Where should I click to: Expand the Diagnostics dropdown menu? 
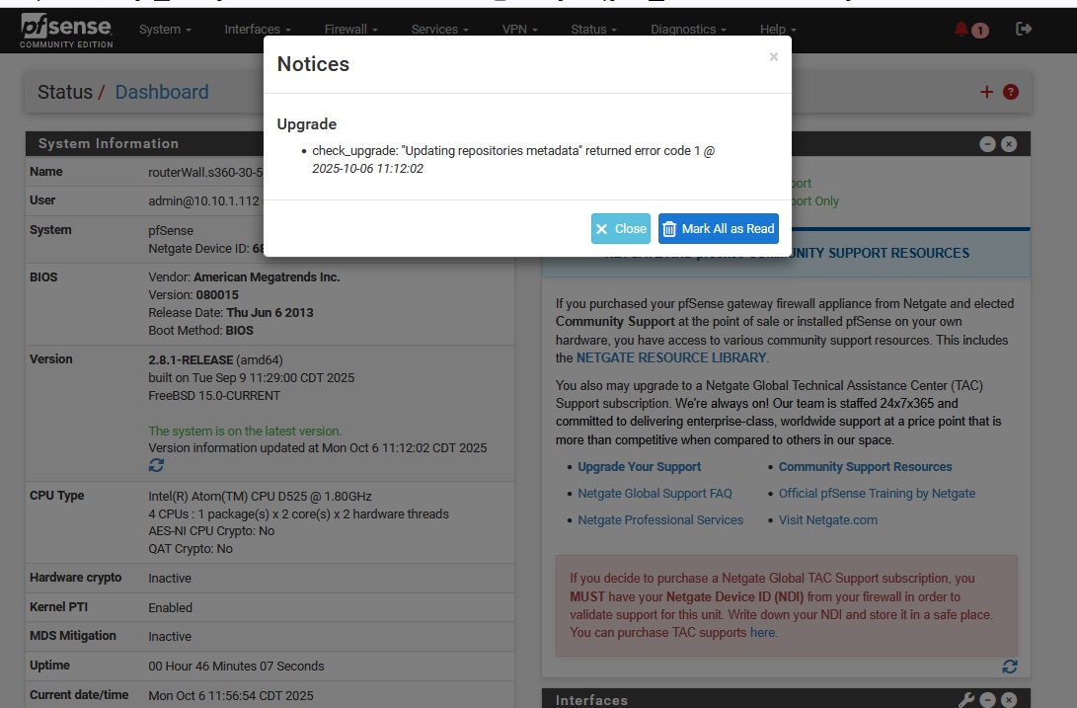pyautogui.click(x=688, y=30)
